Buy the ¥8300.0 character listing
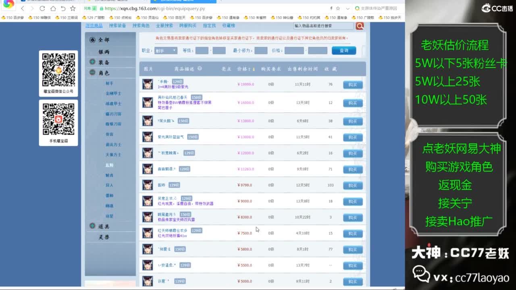Screen dimensions: 516x290 [x=353, y=217]
